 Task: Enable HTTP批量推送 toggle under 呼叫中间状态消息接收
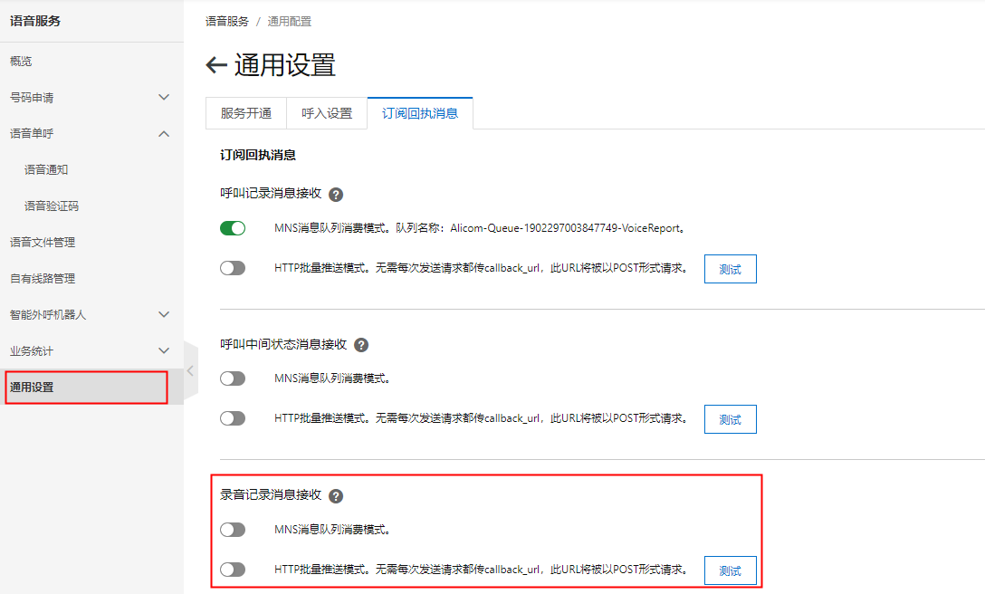point(233,418)
